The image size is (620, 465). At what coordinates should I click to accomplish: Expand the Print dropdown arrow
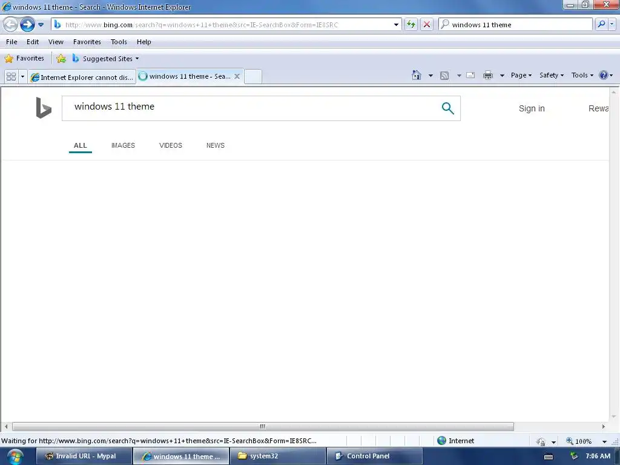coord(502,76)
